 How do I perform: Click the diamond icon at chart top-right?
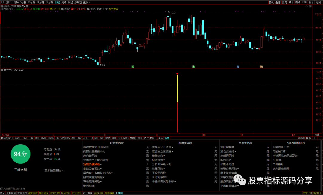[x=307, y=7]
